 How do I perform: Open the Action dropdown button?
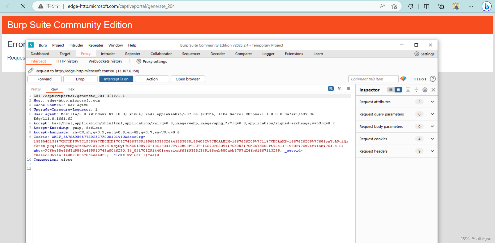point(152,79)
